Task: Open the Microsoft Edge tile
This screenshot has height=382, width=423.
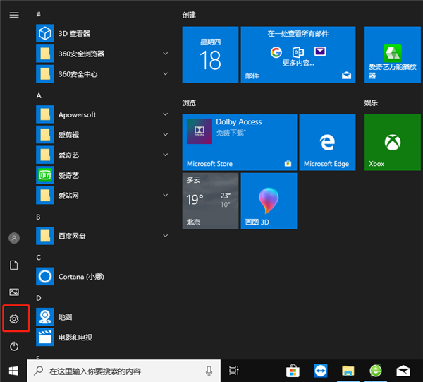Action: click(327, 143)
